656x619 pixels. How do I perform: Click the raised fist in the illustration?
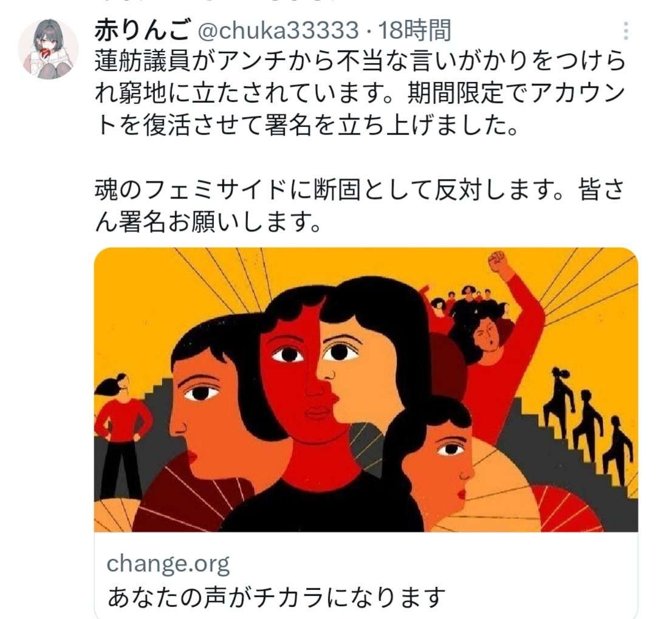[499, 262]
